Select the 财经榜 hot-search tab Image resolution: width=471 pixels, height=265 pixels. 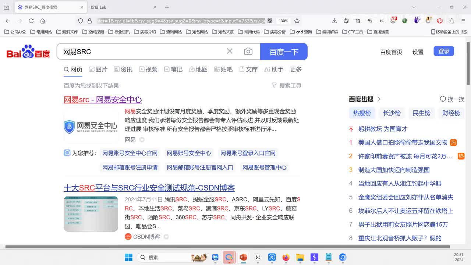click(451, 113)
